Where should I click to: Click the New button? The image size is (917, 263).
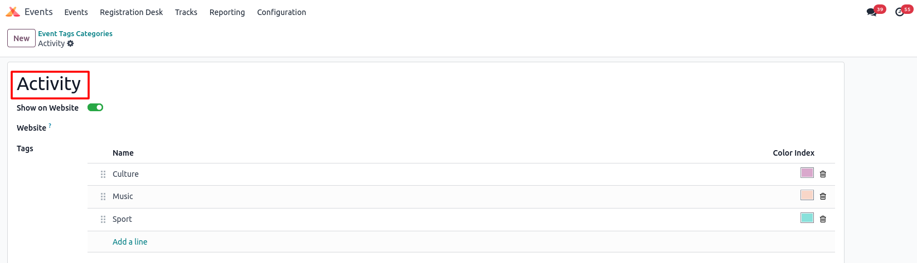(21, 38)
